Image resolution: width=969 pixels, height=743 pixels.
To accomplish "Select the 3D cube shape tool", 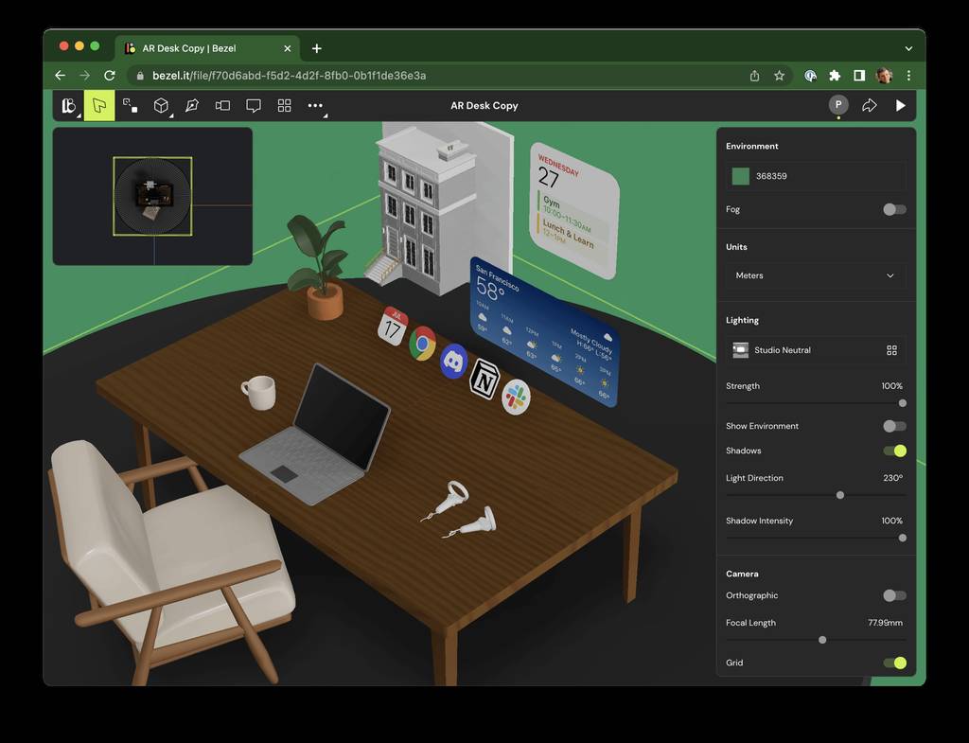I will [162, 106].
